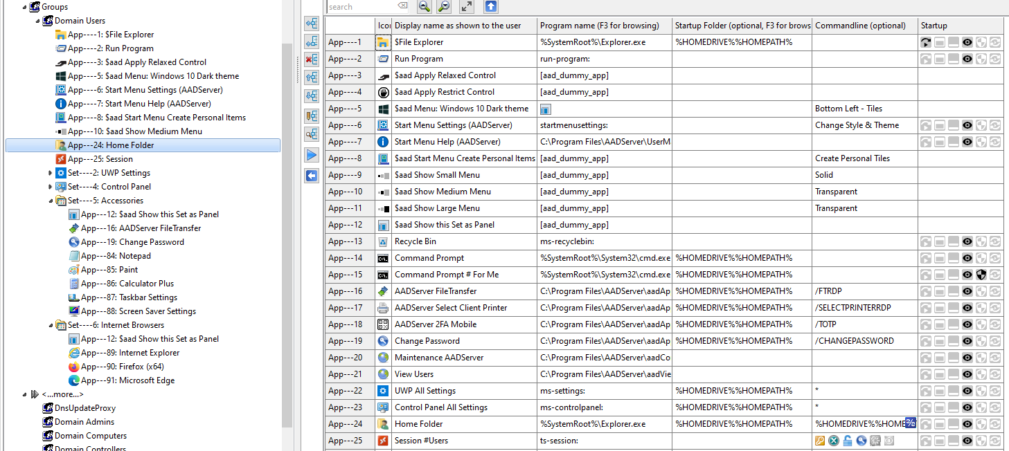Click the expand arrows icon beside search
Image resolution: width=1009 pixels, height=451 pixels.
pos(467,7)
